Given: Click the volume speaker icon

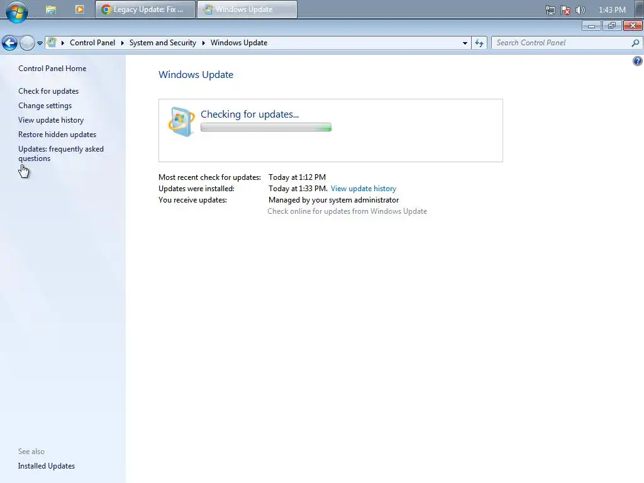Looking at the screenshot, I should point(580,10).
